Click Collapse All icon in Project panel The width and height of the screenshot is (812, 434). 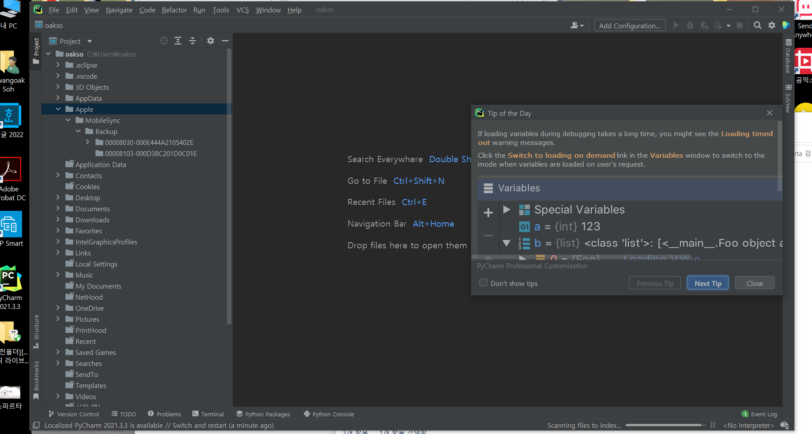click(193, 41)
